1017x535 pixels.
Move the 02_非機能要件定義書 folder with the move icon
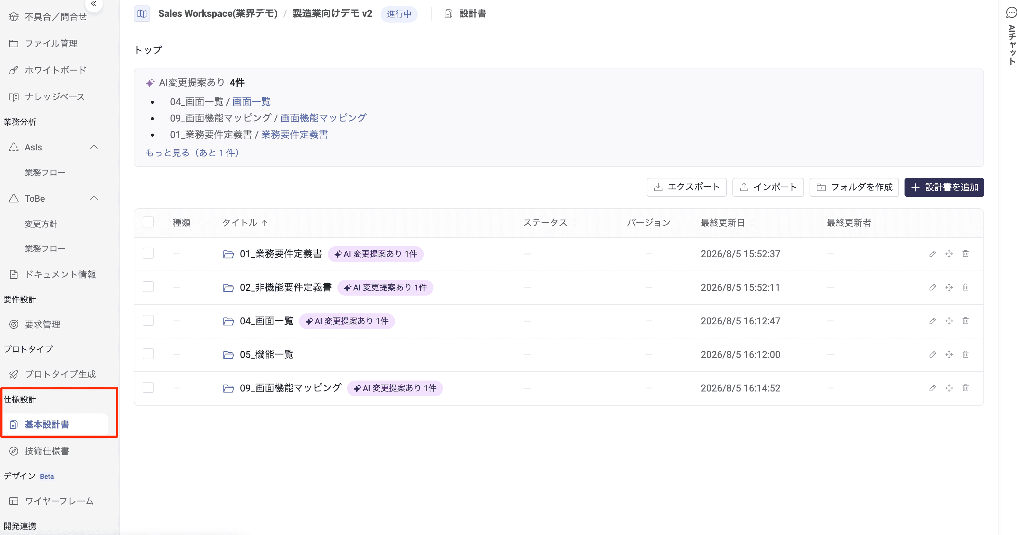(949, 287)
